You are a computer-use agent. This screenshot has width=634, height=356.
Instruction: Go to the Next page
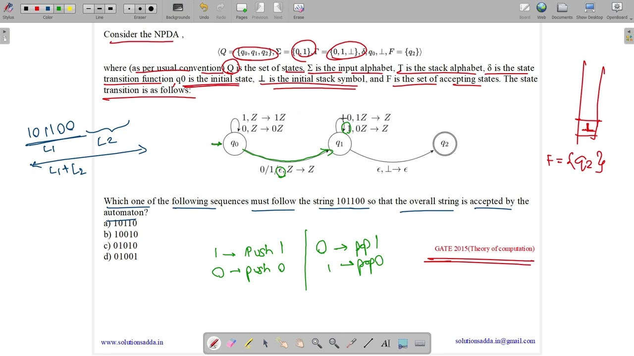tap(278, 11)
